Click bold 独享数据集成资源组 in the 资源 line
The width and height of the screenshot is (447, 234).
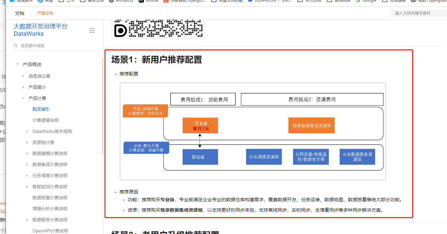pyautogui.click(x=181, y=210)
